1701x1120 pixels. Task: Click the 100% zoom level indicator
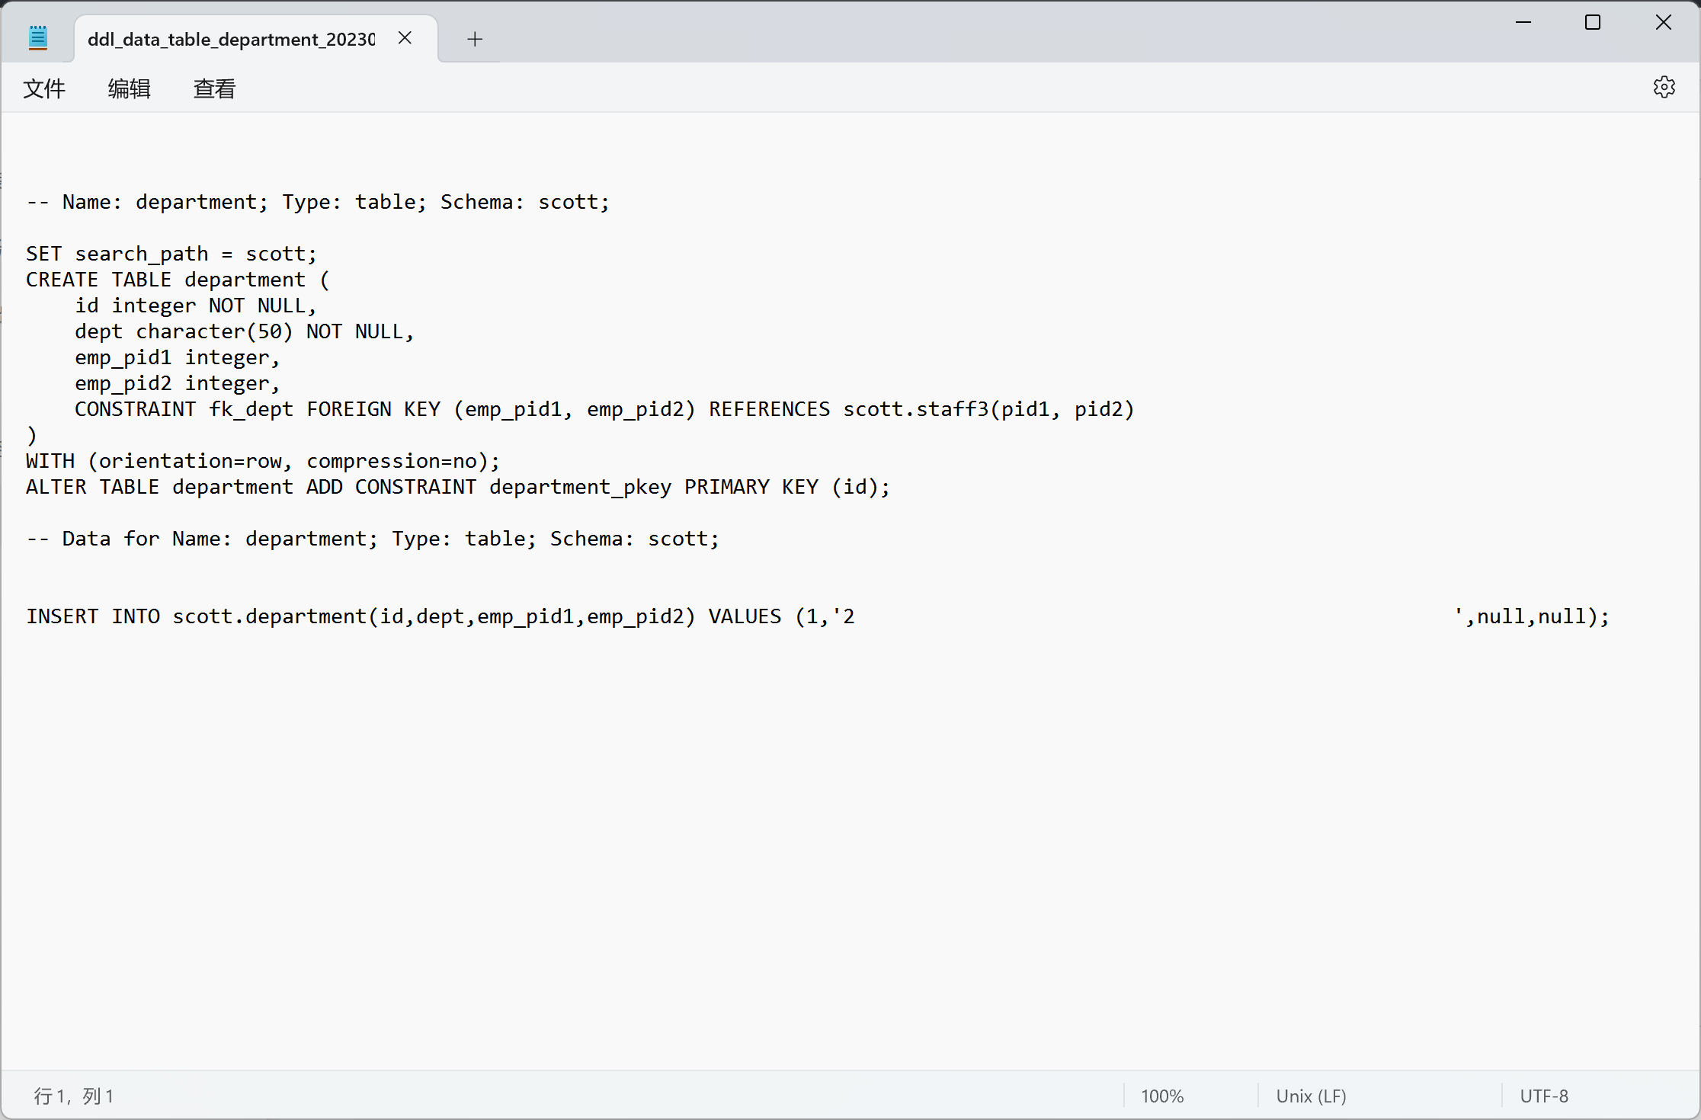click(x=1161, y=1096)
